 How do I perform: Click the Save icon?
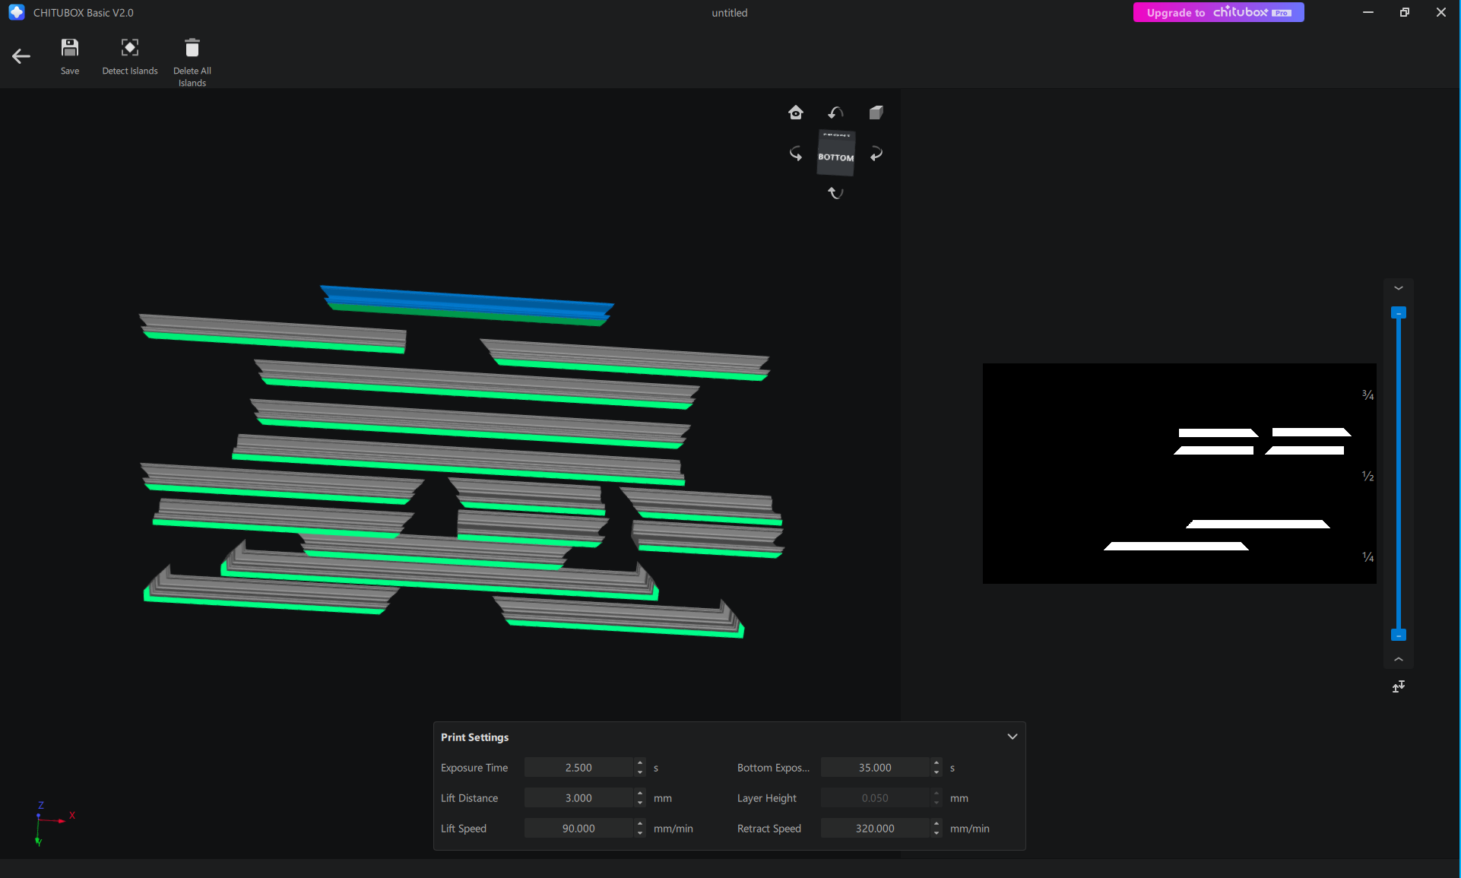(70, 49)
